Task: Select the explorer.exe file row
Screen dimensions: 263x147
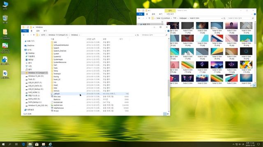Action: (x=90, y=105)
